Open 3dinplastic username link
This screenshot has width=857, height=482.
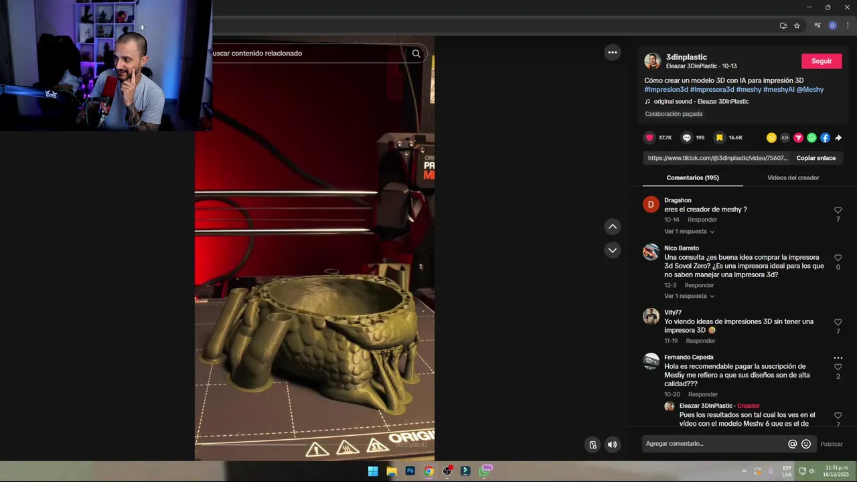tap(686, 58)
